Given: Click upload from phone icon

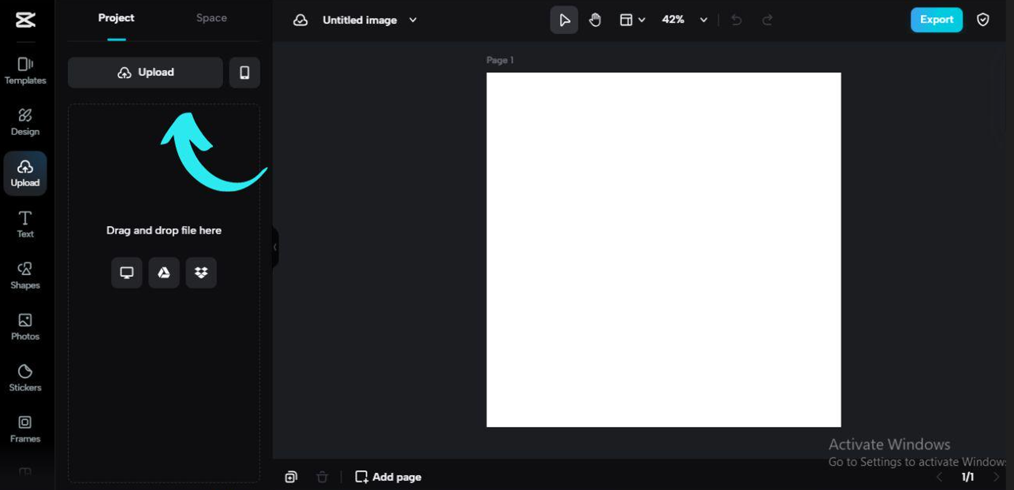Looking at the screenshot, I should tap(244, 72).
